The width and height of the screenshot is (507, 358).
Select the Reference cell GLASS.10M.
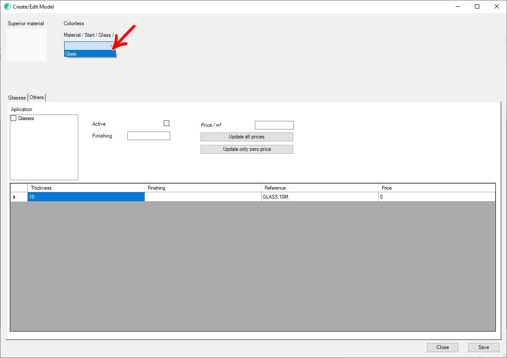[320, 197]
